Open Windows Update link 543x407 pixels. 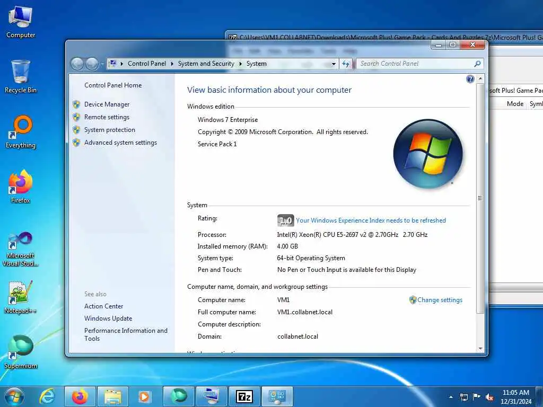click(x=108, y=318)
